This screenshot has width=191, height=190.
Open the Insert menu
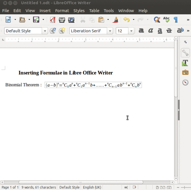point(45,11)
